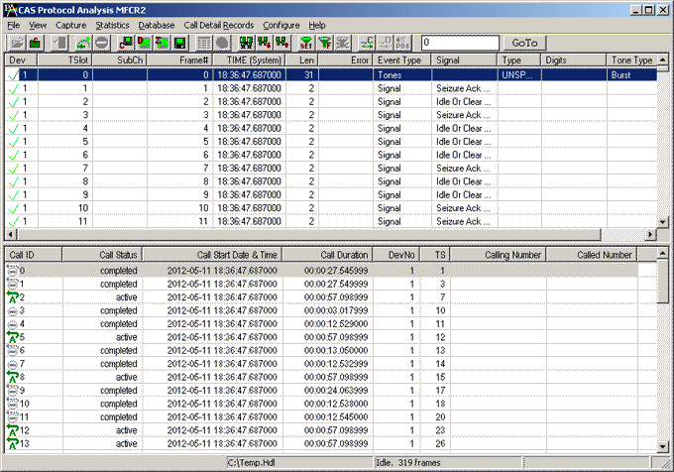Click the Burst tone type cell
This screenshot has width=674, height=472.
coord(620,74)
